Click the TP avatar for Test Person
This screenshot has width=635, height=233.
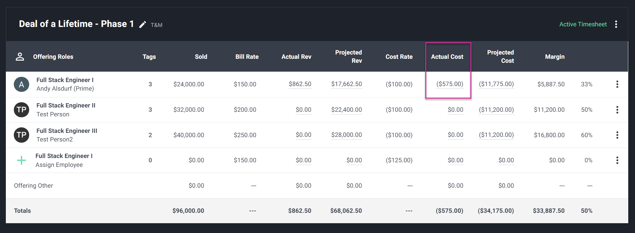pyautogui.click(x=21, y=110)
